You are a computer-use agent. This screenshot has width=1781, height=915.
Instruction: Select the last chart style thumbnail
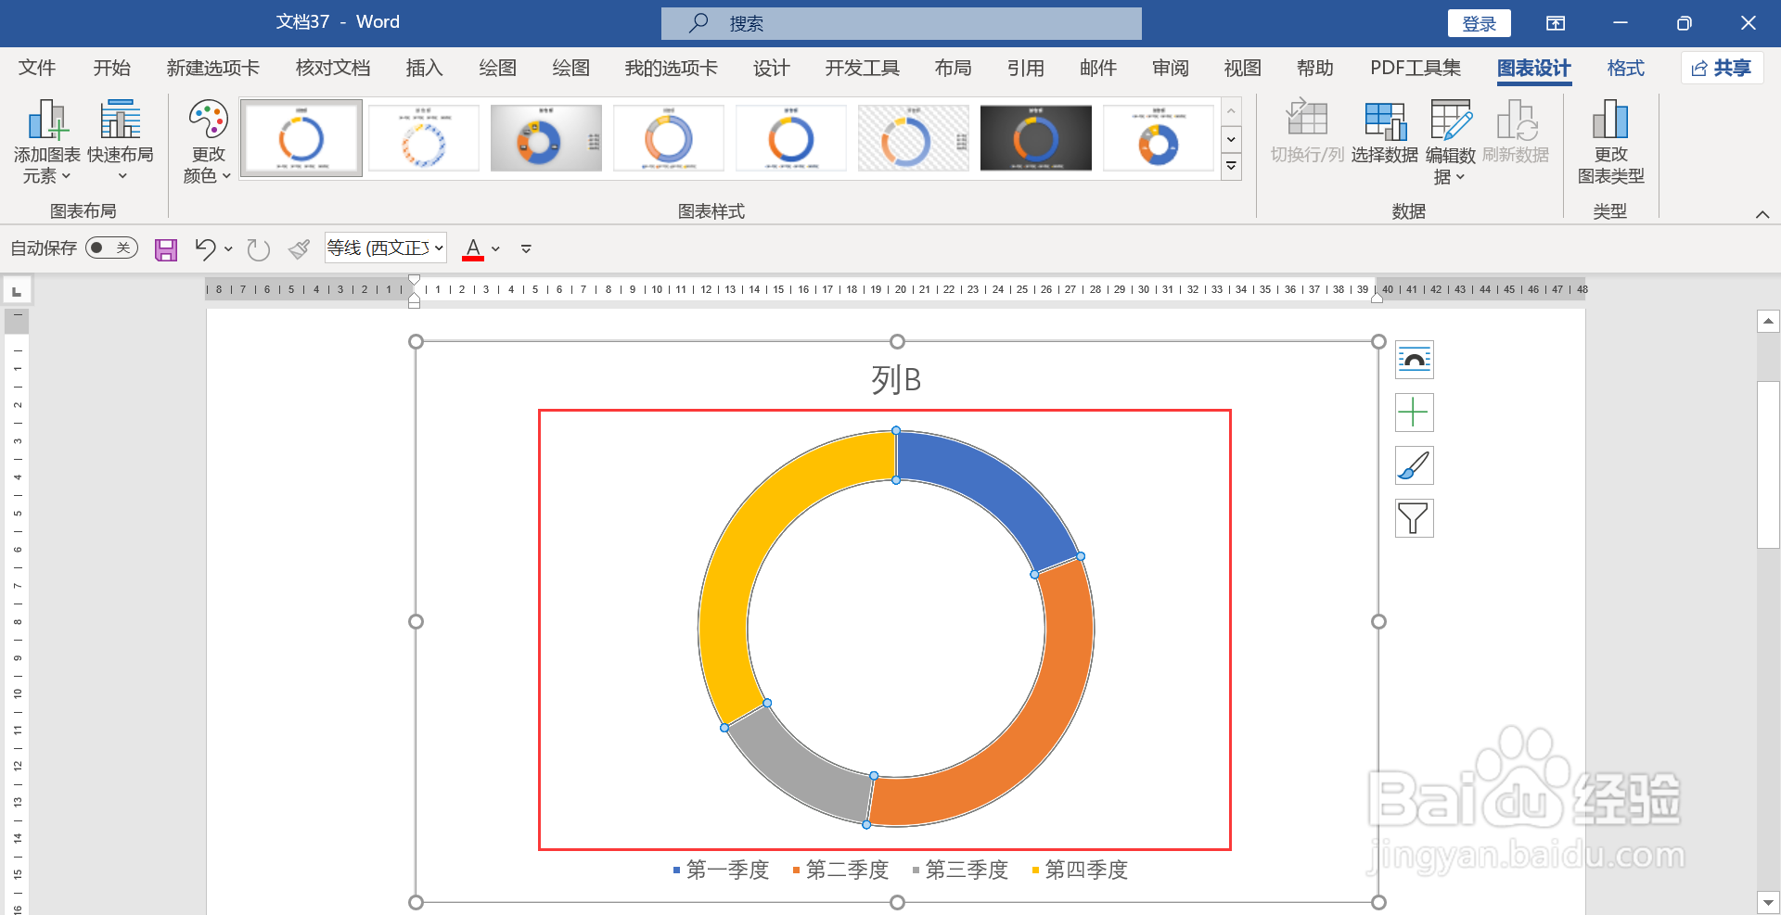pyautogui.click(x=1159, y=138)
